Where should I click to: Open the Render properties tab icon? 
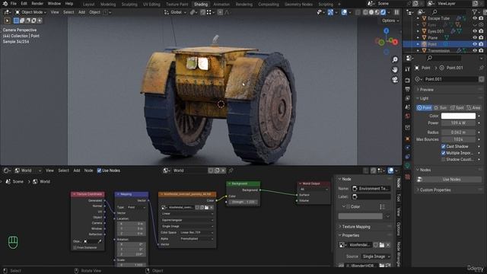click(408, 81)
